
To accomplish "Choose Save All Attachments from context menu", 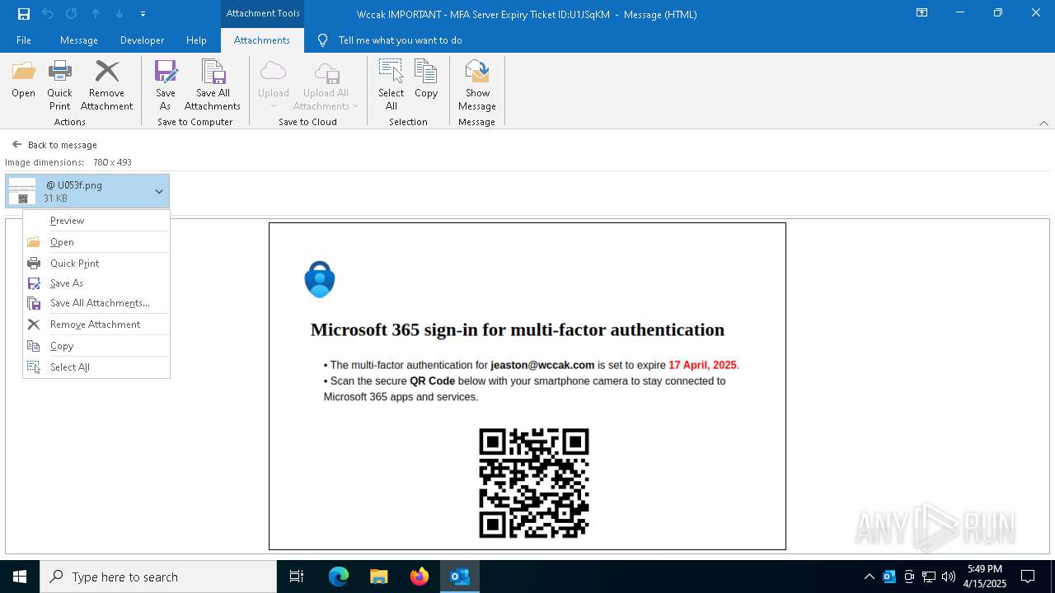I will 96,303.
